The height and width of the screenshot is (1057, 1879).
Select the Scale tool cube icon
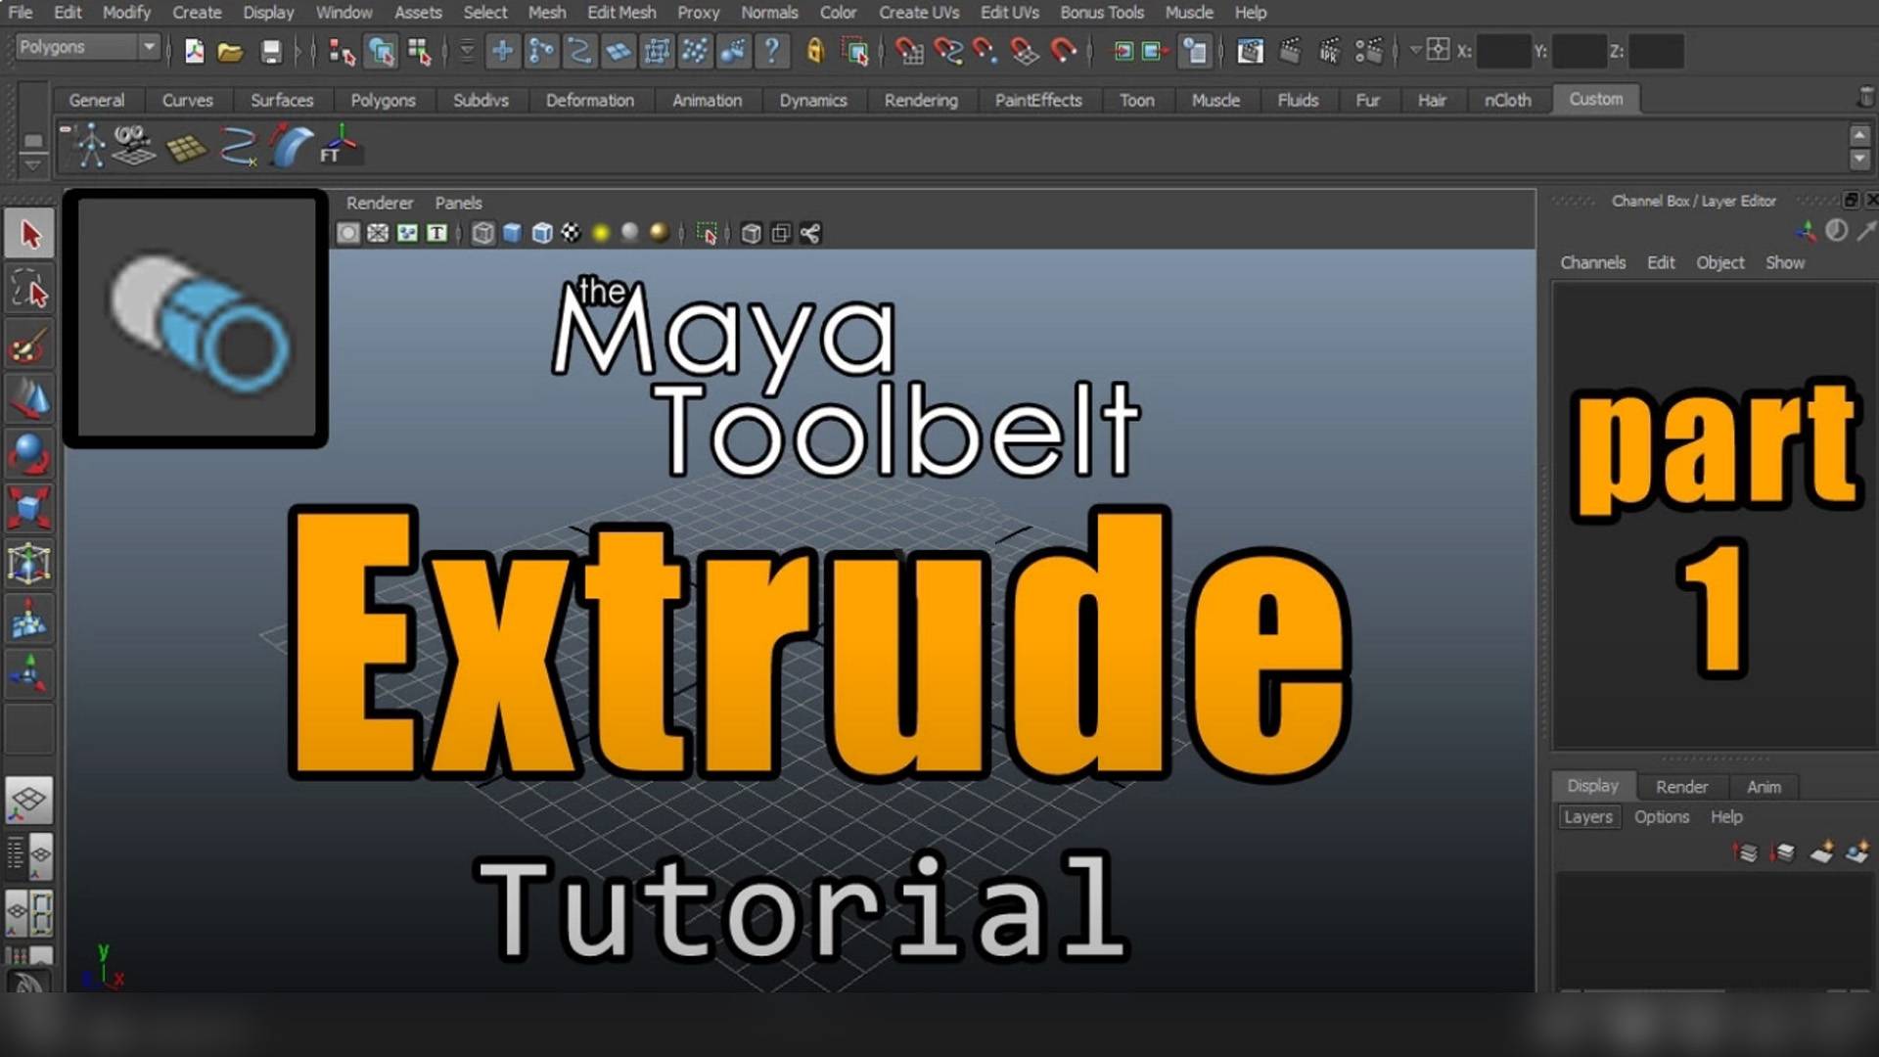(29, 509)
